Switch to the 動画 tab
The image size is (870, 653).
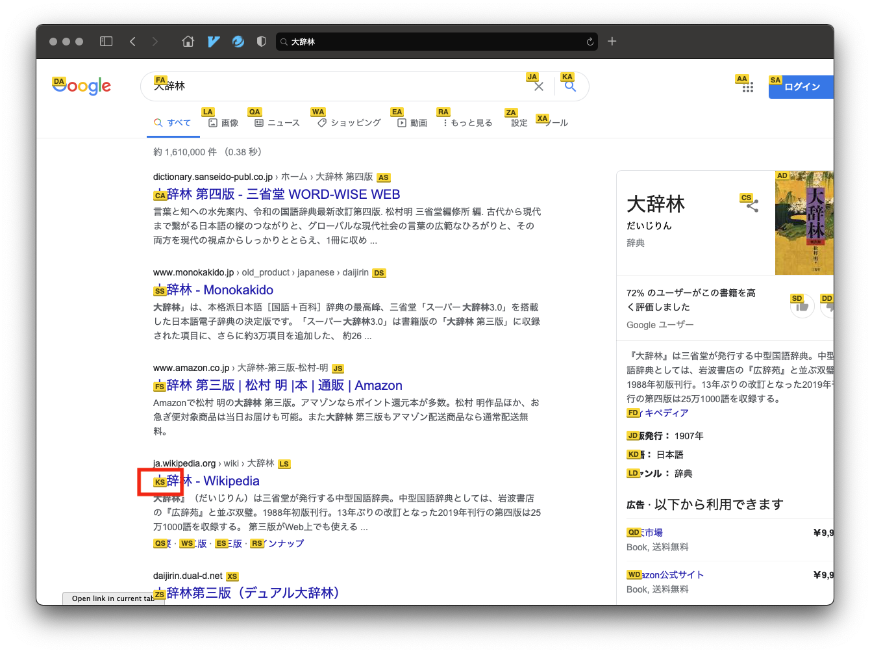412,123
